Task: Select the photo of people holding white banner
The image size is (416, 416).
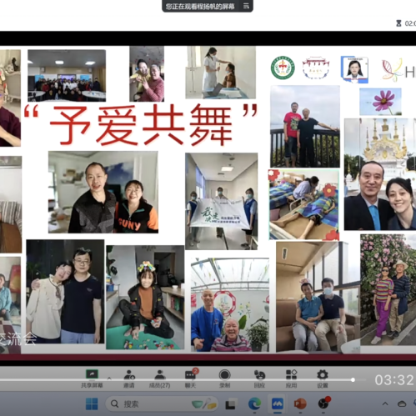Action: tap(222, 201)
